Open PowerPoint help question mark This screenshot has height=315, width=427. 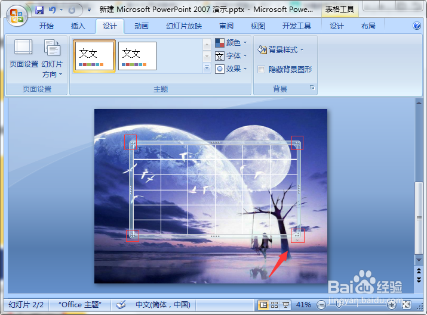tap(417, 26)
